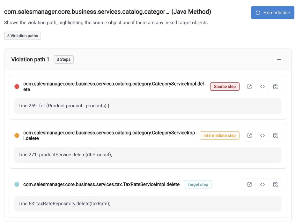
Task: Open source step in new window icon
Action: (x=249, y=87)
